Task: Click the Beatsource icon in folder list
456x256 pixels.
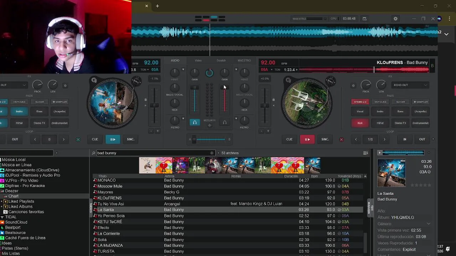Action: [2, 233]
